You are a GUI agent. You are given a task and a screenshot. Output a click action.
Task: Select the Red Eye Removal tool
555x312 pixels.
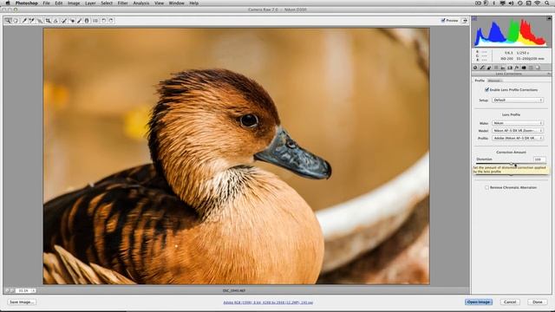coord(72,21)
